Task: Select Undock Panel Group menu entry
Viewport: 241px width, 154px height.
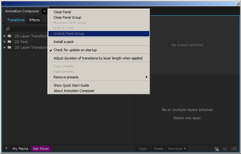Action: (99, 34)
